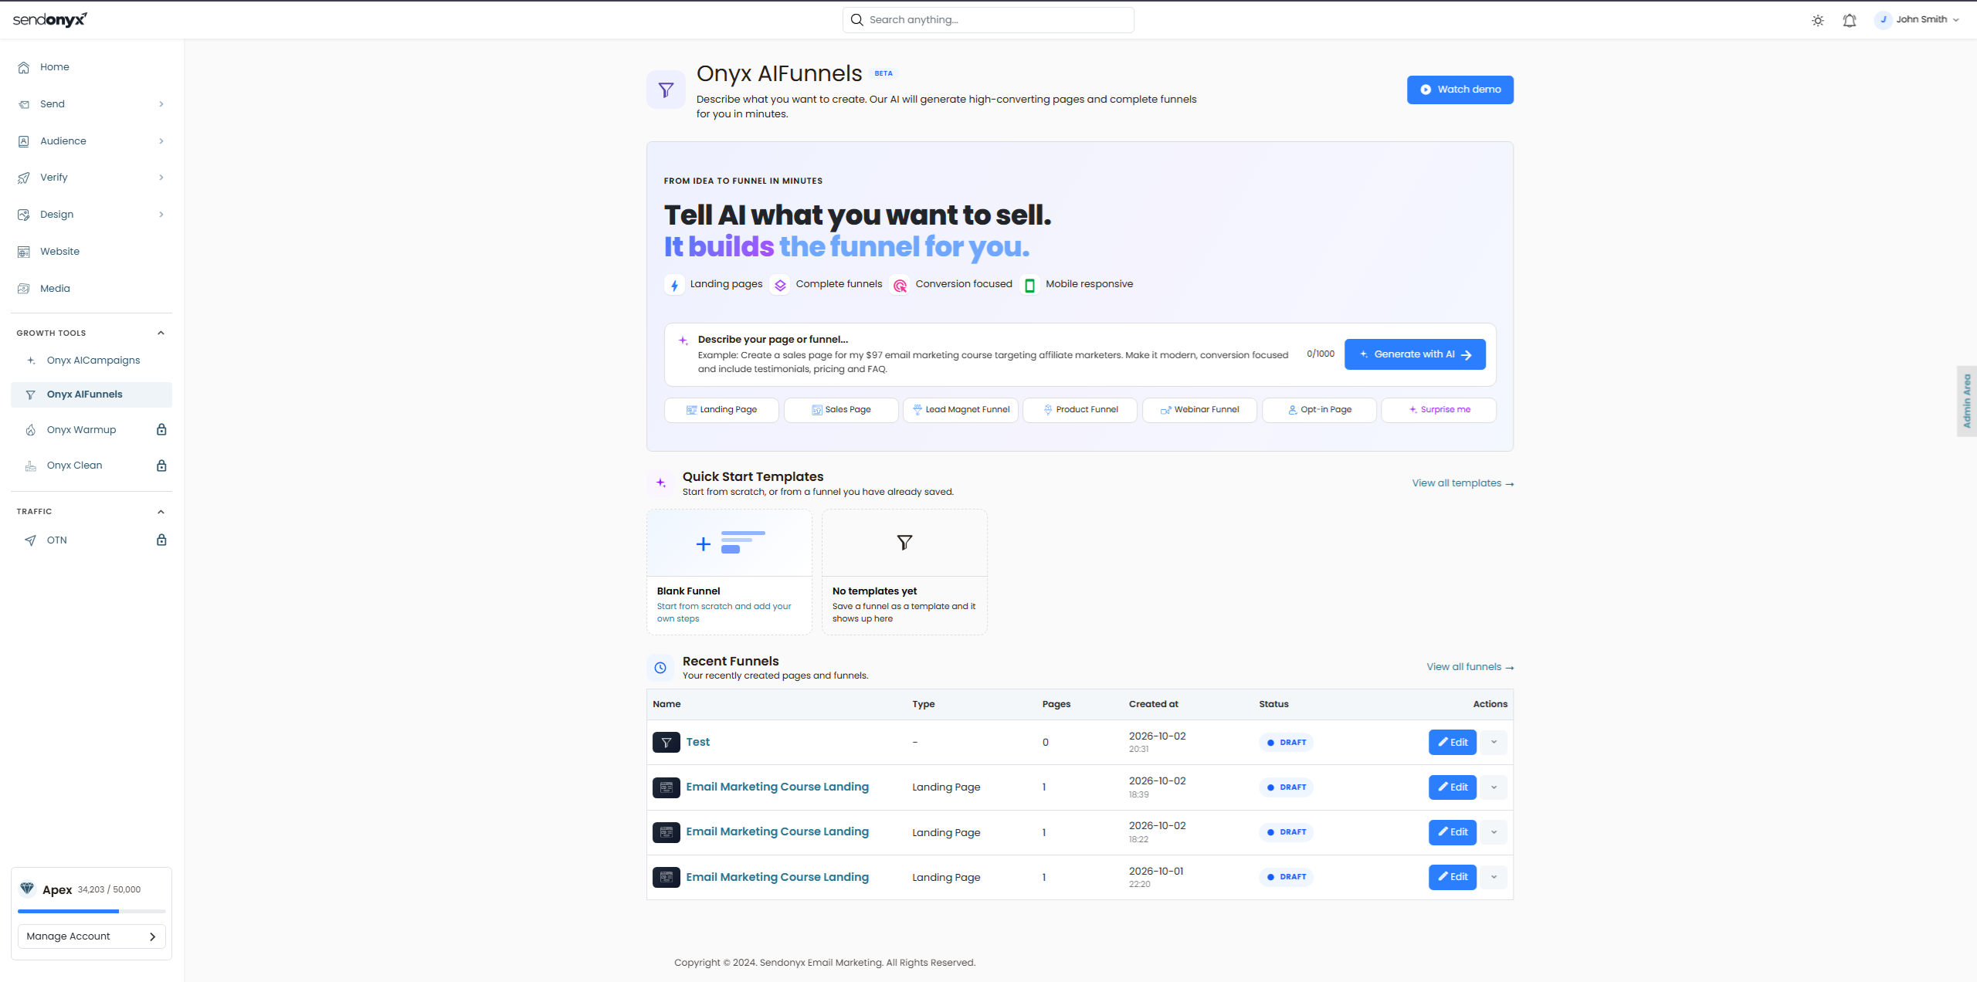Click the Onyx Clean lock icon
This screenshot has width=1977, height=982.
click(x=161, y=466)
